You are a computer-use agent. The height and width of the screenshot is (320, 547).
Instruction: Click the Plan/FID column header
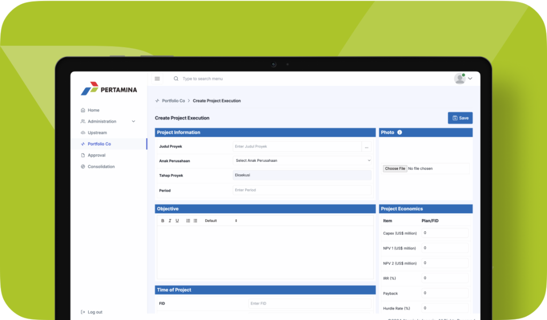click(x=430, y=221)
